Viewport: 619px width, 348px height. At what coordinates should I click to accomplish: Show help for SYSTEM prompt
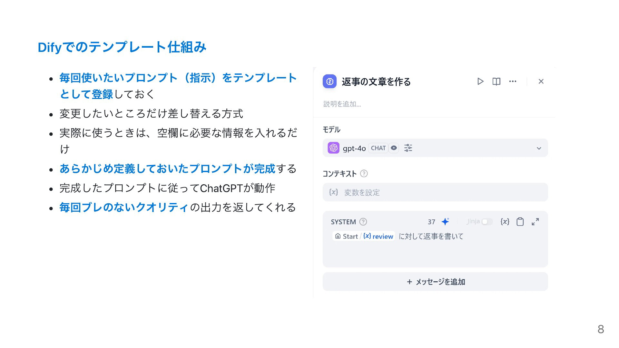(x=363, y=222)
